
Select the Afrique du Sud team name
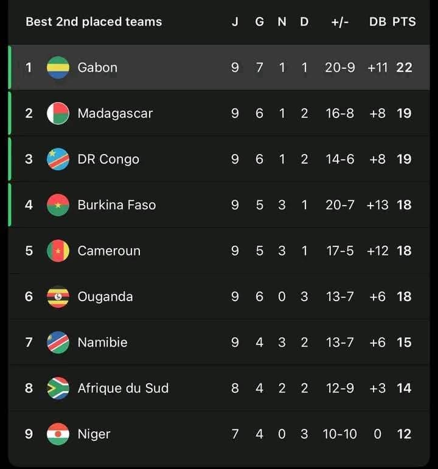(123, 388)
